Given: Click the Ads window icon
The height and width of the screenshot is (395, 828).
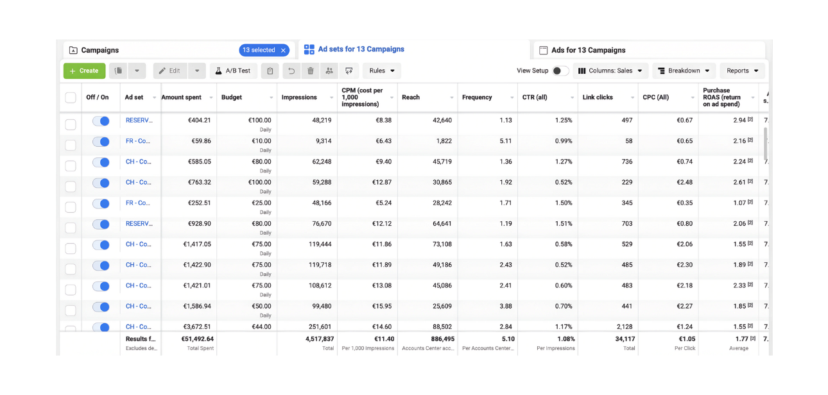Looking at the screenshot, I should pos(543,50).
